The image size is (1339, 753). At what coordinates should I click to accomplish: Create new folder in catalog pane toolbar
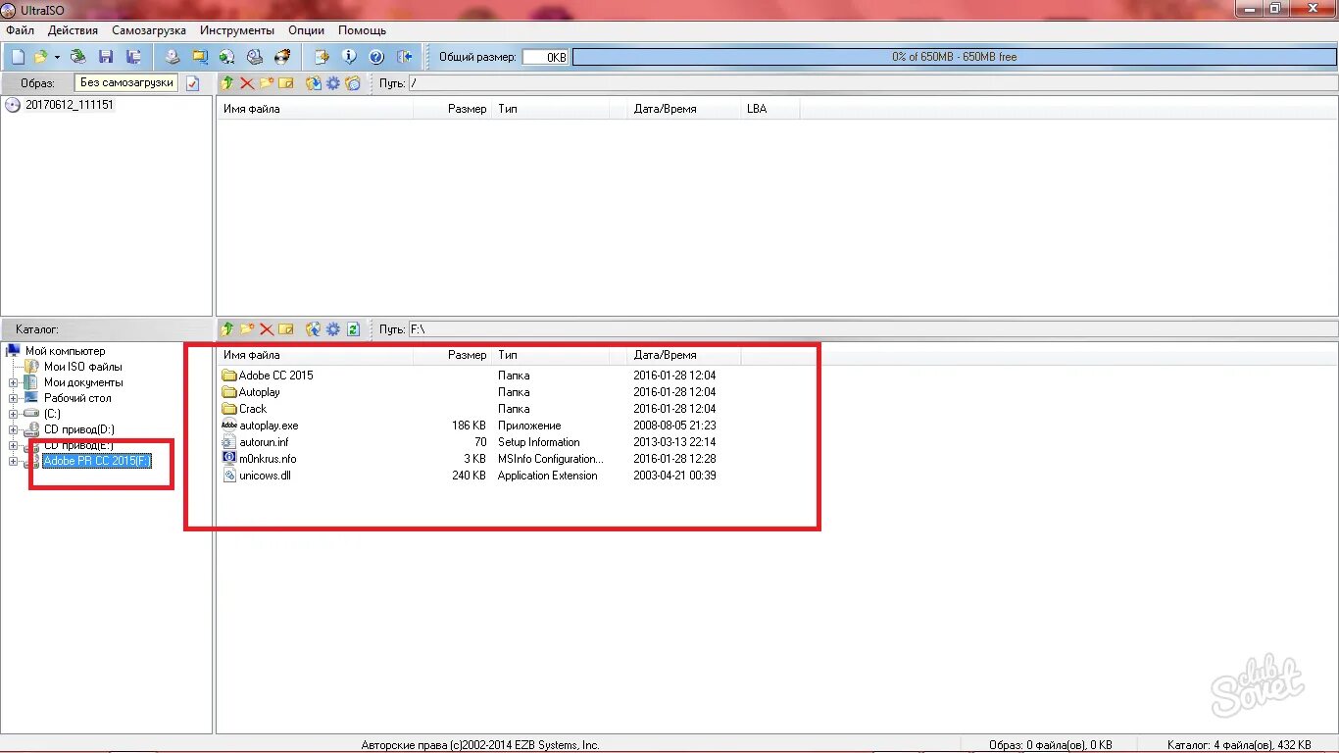(247, 329)
